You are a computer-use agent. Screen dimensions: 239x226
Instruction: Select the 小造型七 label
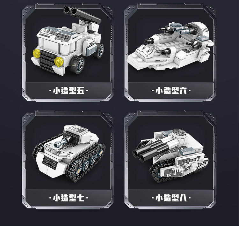coord(69,198)
